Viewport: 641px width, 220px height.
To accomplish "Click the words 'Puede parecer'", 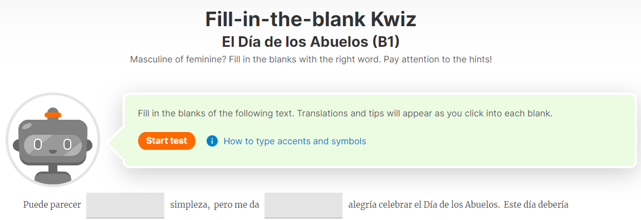I will pyautogui.click(x=52, y=205).
